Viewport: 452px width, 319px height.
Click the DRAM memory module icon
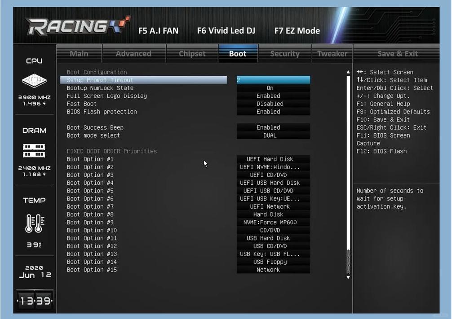click(34, 151)
